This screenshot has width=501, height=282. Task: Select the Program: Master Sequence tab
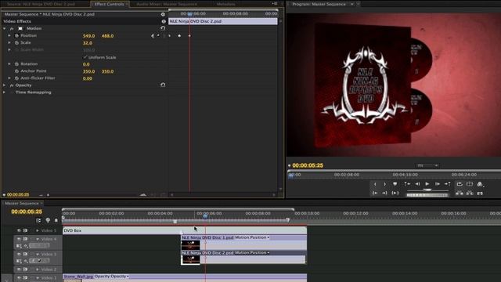(319, 4)
